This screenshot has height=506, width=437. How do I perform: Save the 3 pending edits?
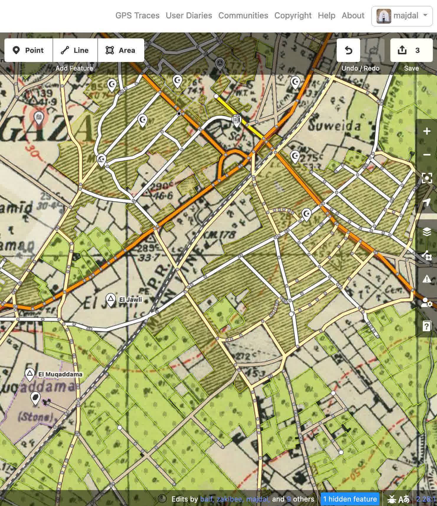[411, 50]
